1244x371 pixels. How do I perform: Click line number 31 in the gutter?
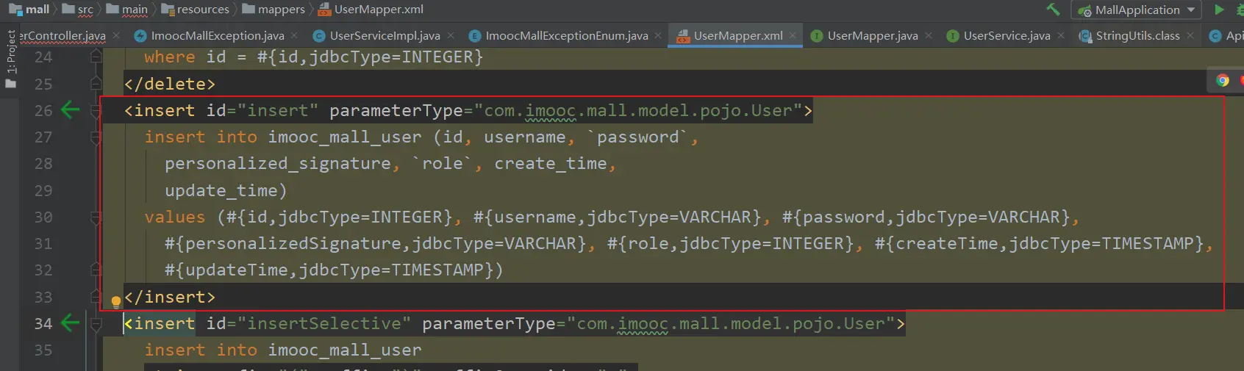(x=43, y=243)
